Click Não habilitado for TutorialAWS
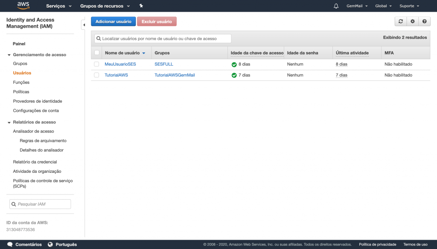Screen dimensions: 437x249 pos(399,75)
